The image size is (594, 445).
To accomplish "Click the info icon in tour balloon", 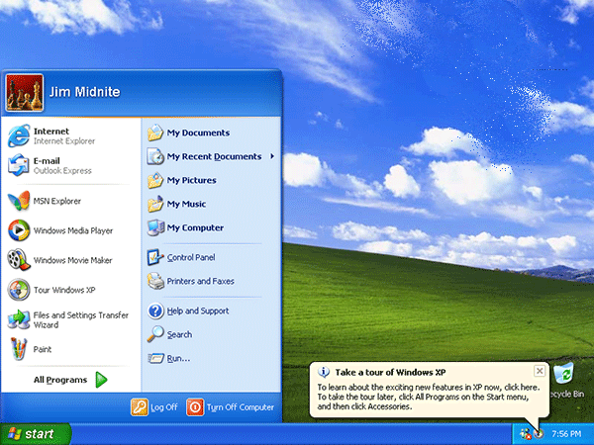I will tap(324, 372).
